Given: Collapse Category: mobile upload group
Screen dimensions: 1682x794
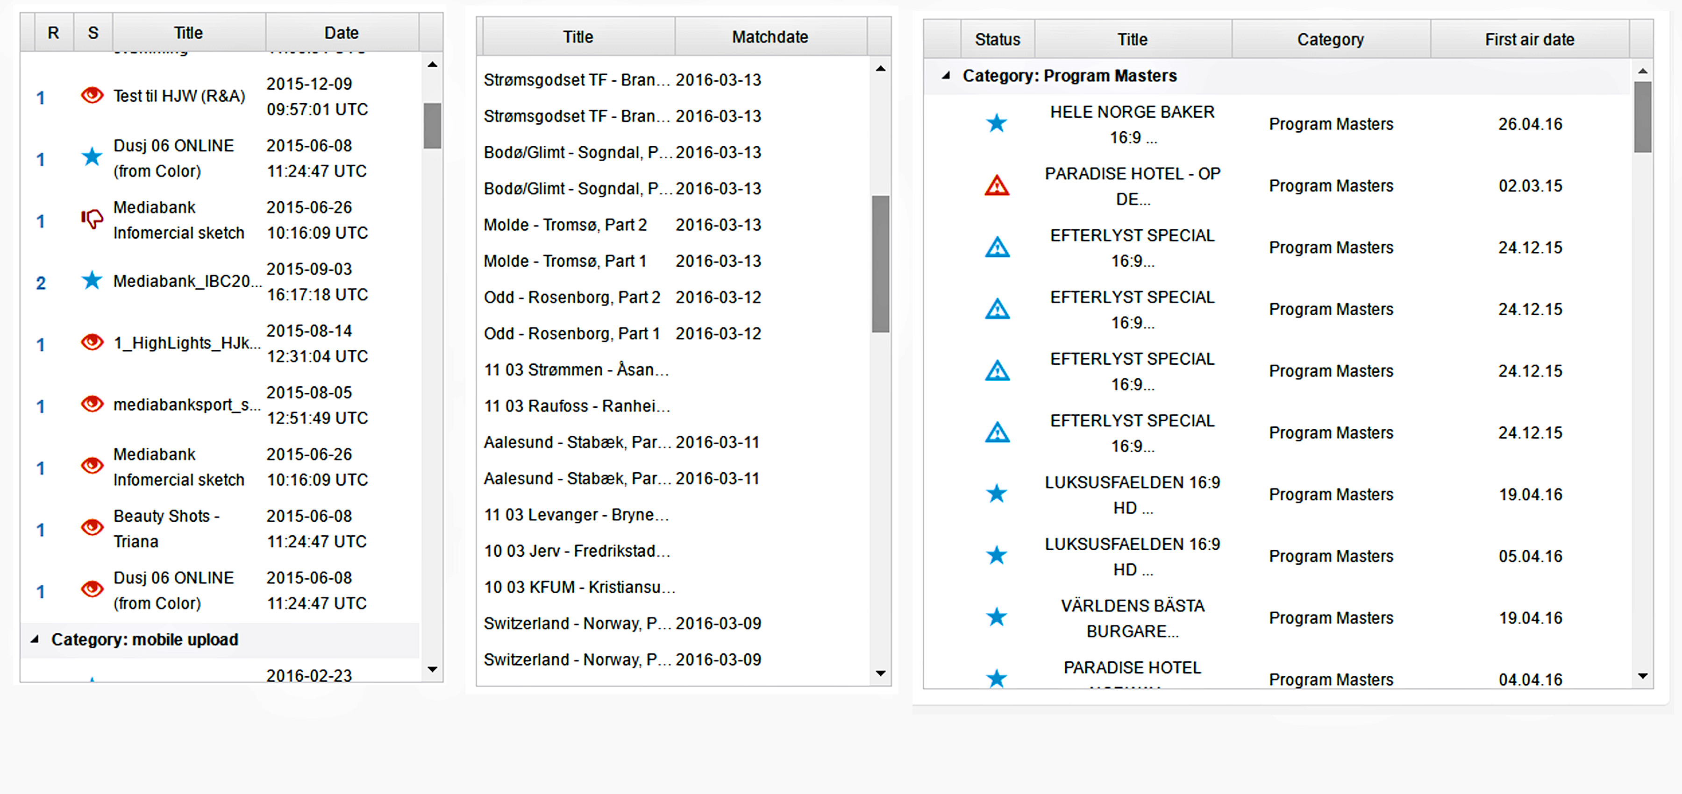Looking at the screenshot, I should (x=35, y=639).
